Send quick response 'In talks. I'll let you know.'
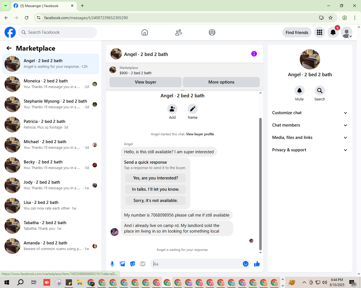 pos(156,189)
